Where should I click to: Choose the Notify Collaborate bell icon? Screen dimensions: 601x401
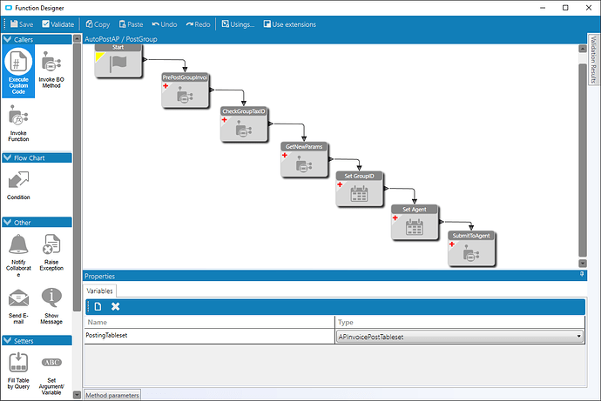coord(18,244)
